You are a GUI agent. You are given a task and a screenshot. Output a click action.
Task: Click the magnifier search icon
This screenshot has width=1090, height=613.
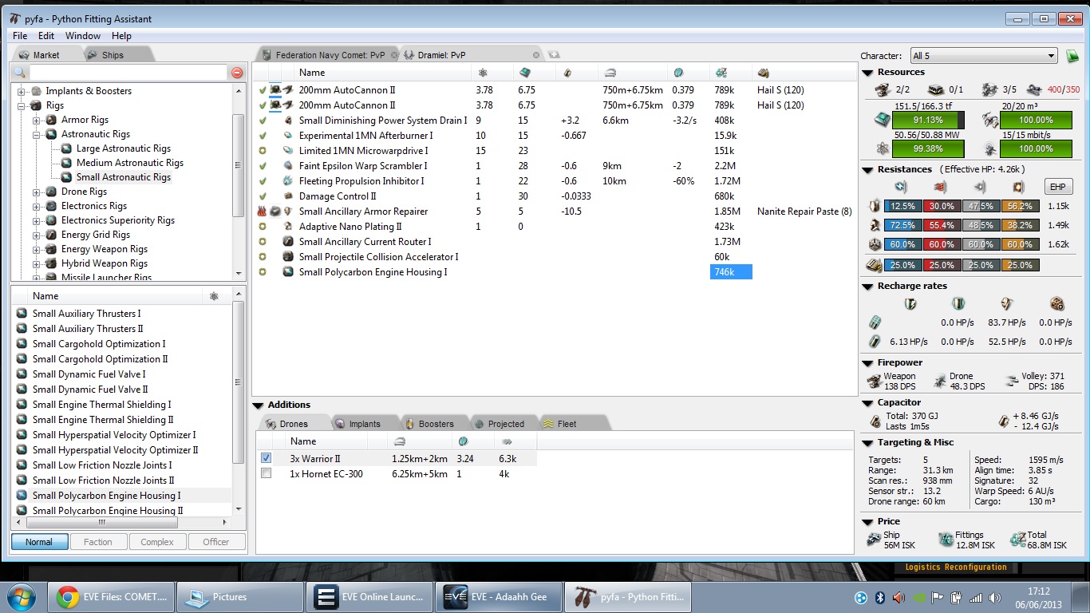(20, 73)
